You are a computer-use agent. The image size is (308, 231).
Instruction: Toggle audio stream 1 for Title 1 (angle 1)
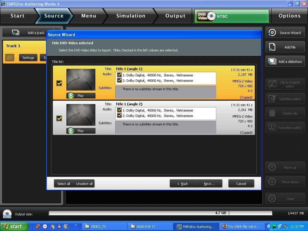click(x=119, y=75)
